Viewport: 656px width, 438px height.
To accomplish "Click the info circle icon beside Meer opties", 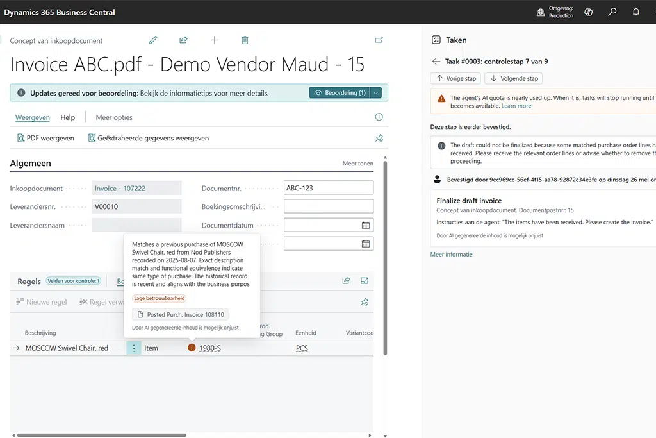I will (x=379, y=117).
